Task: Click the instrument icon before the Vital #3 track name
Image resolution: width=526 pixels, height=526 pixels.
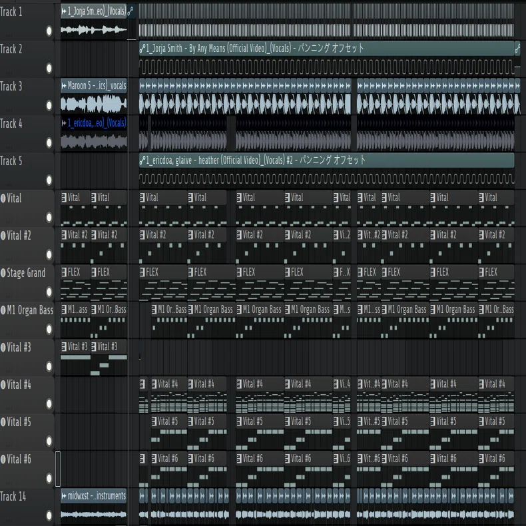Action: [x=3, y=347]
